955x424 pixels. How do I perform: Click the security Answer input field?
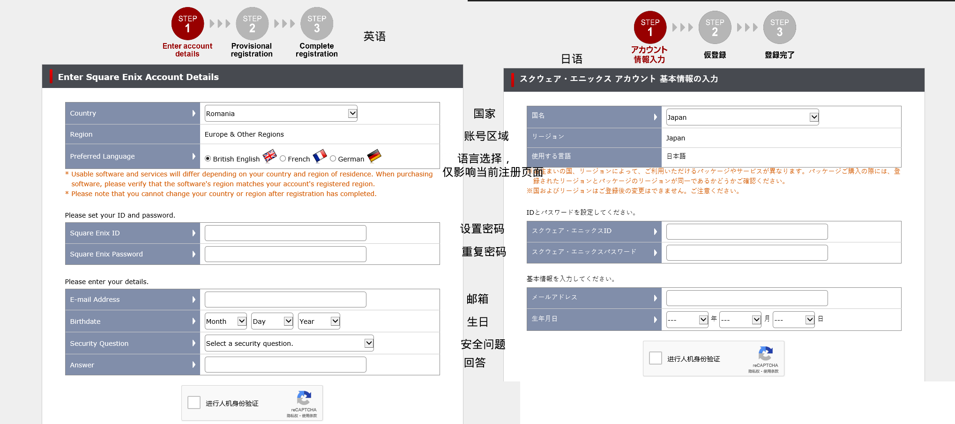(285, 365)
